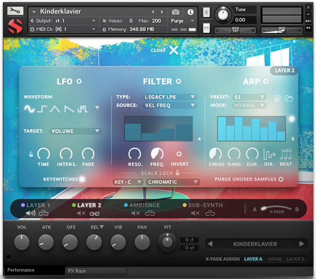Open the filter Type Legacy LP6 dropdown
This screenshot has height=279, width=316.
tap(170, 97)
